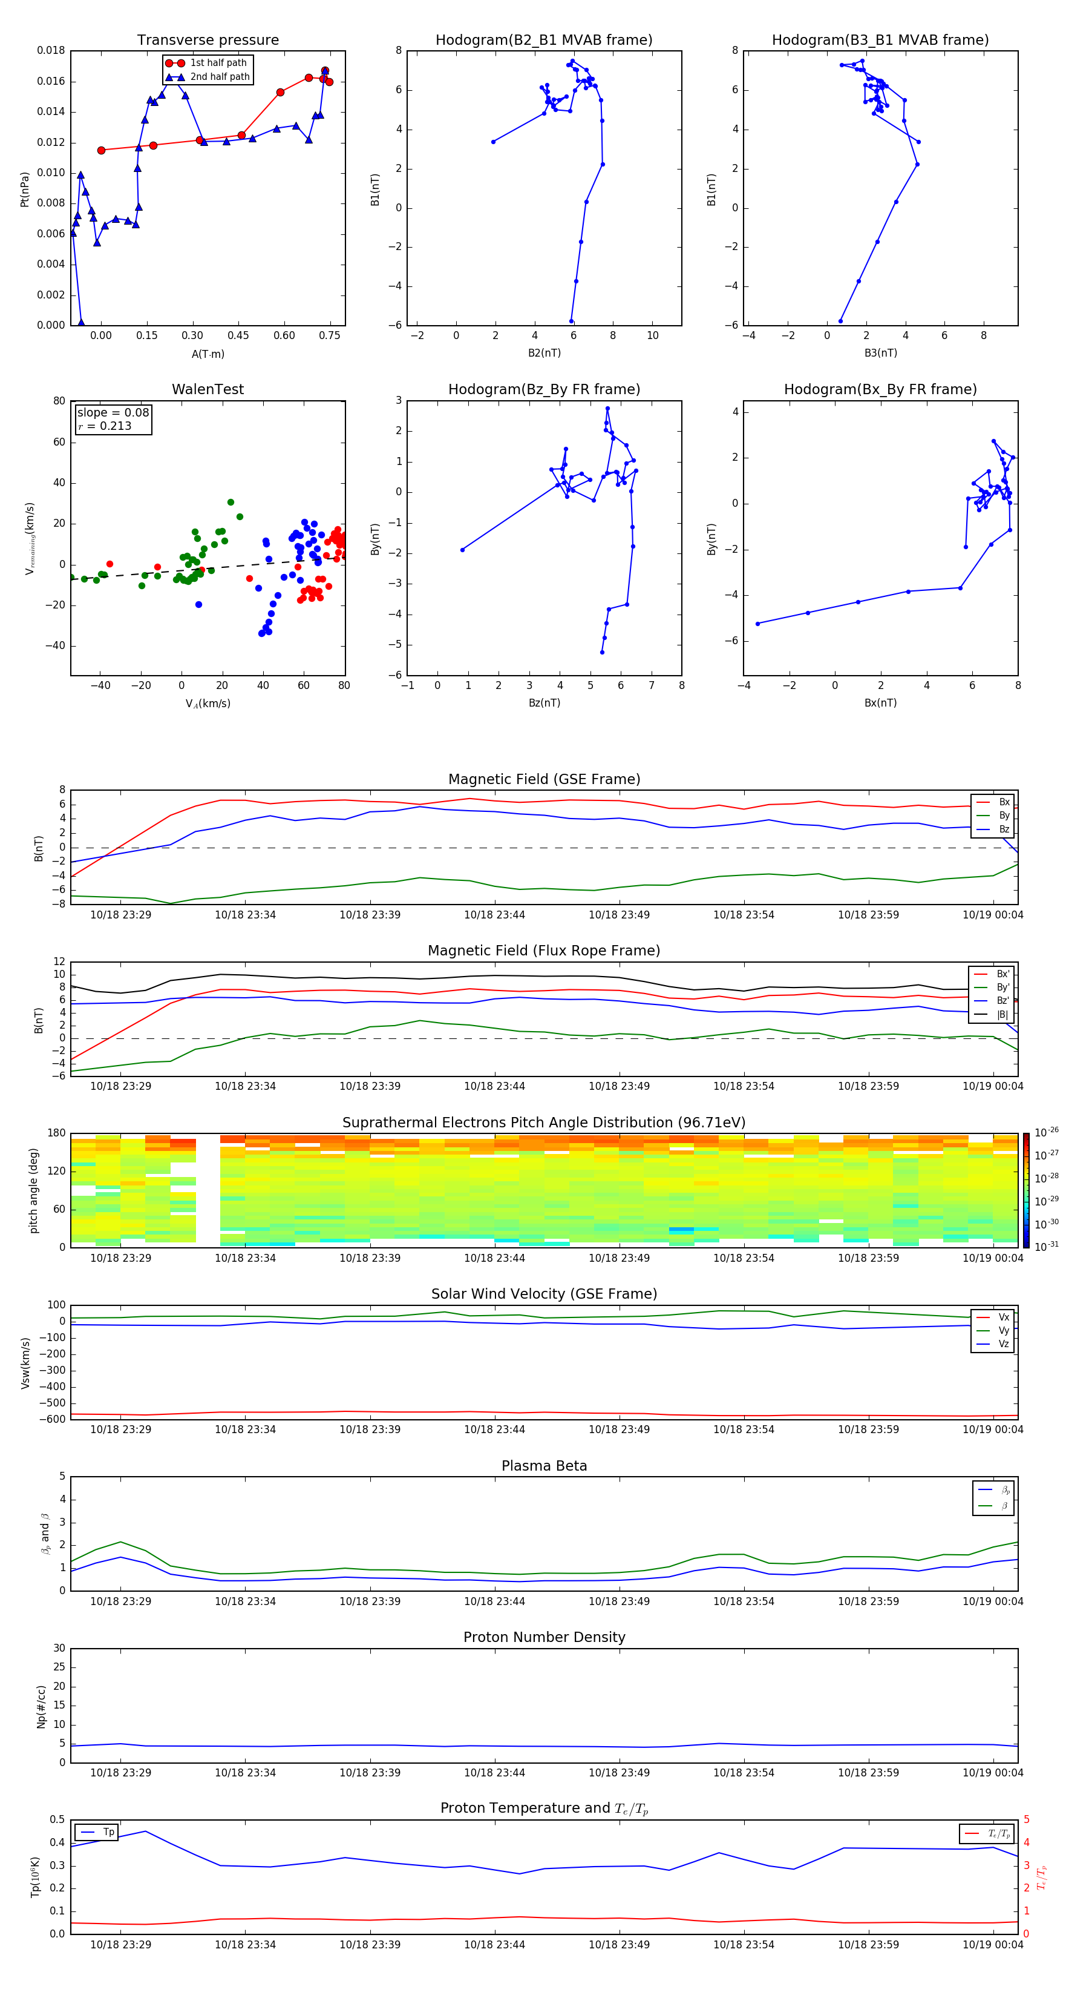
Task: Click the 'WalenTest' plot title
Action: coord(208,389)
